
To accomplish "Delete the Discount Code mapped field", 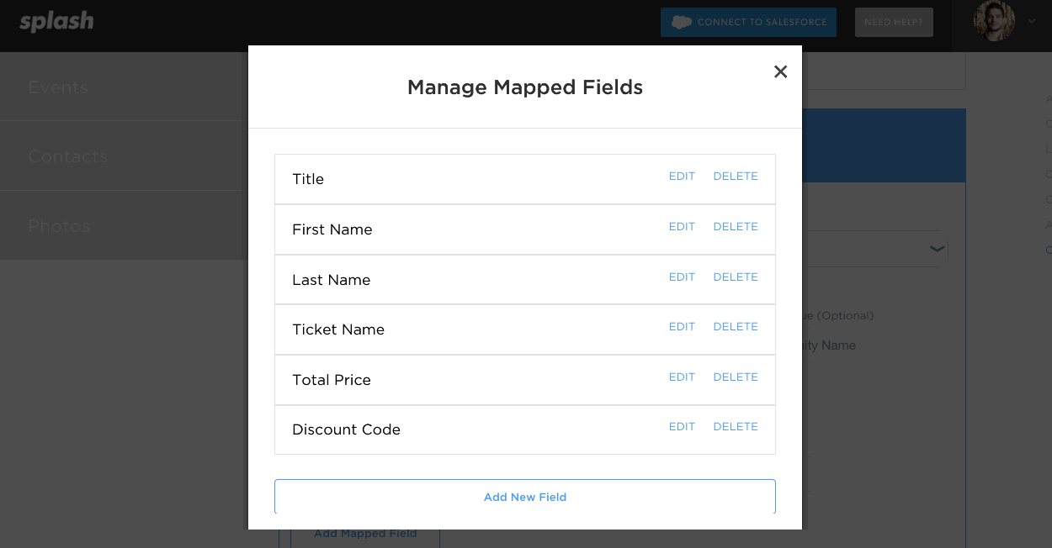I will pyautogui.click(x=736, y=427).
